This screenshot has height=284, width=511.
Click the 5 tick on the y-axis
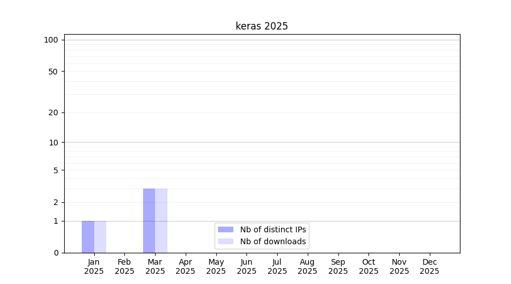click(x=56, y=170)
